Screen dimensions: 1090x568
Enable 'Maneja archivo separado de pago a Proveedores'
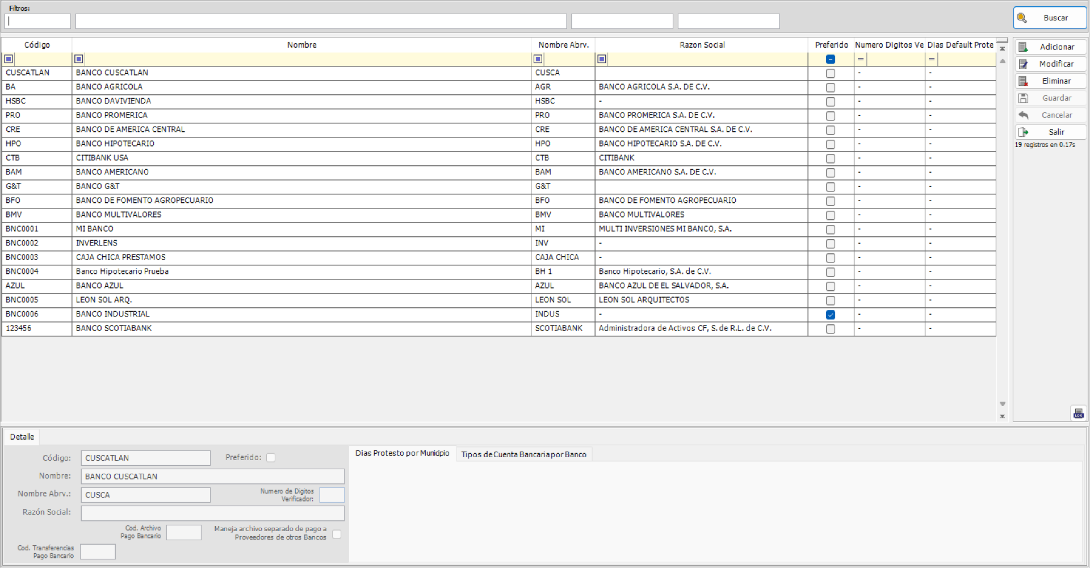click(x=337, y=534)
